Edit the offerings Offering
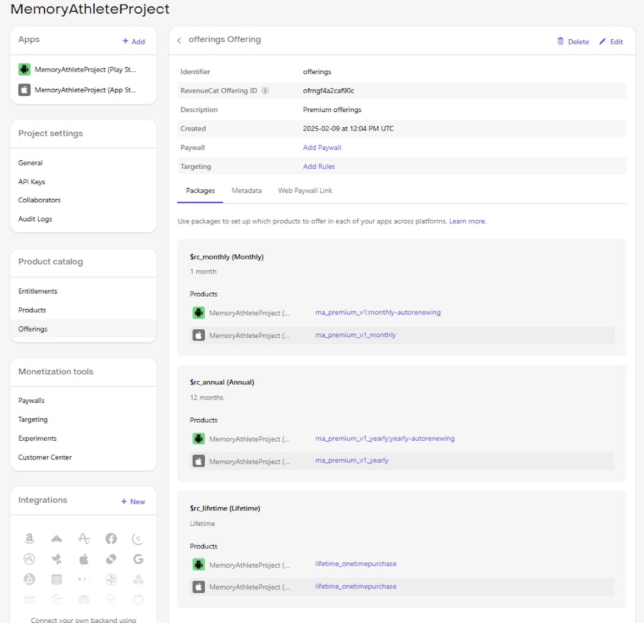 [x=611, y=42]
